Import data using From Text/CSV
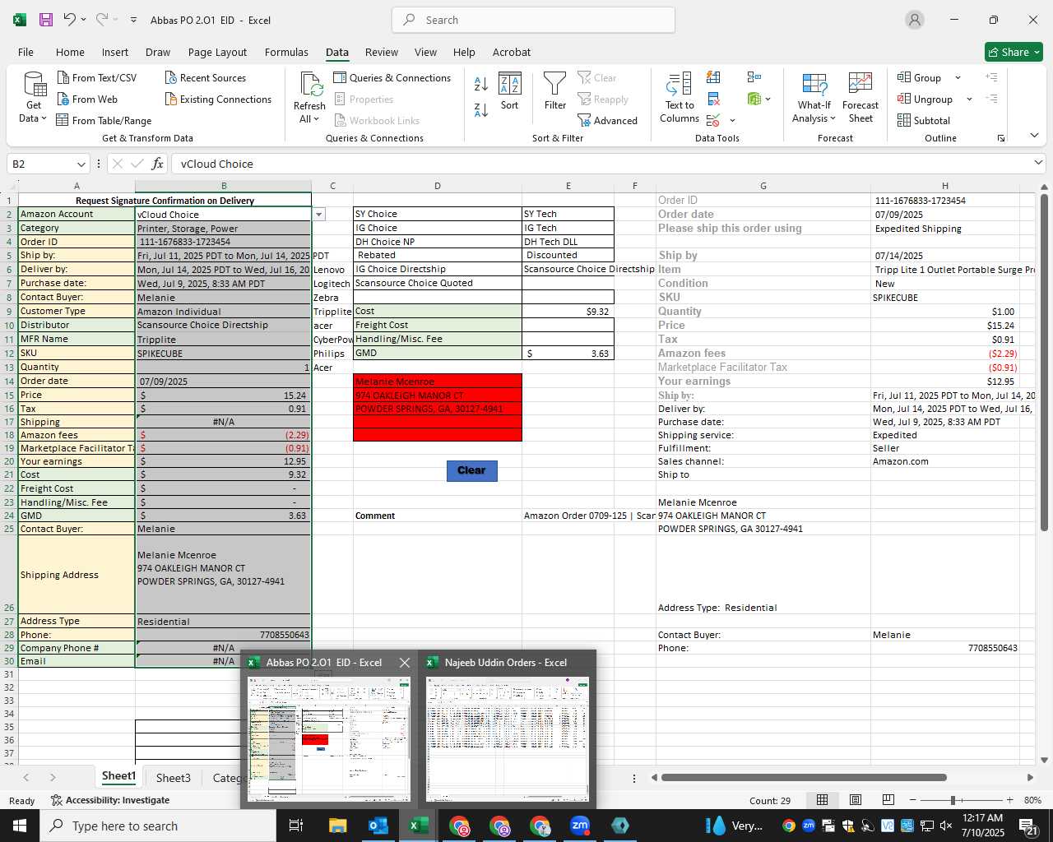The width and height of the screenshot is (1053, 842). 97,77
